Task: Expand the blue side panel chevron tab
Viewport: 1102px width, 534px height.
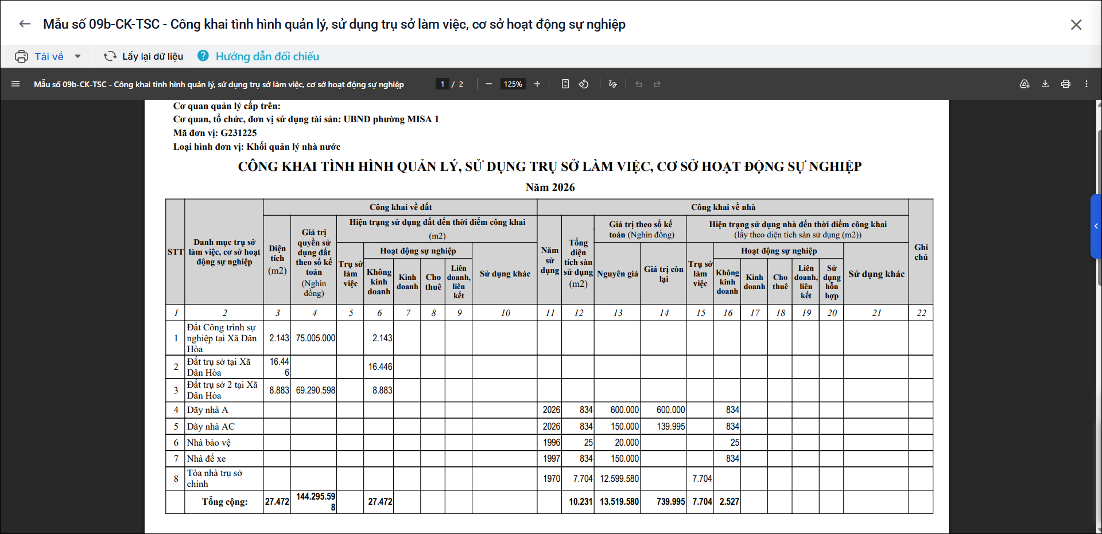Action: point(1096,226)
